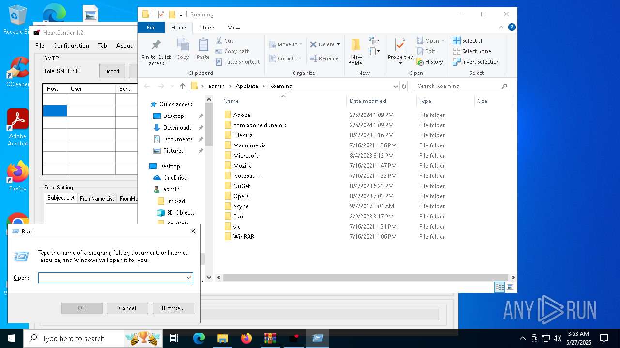Select 3D Objects in navigation pane

[x=181, y=213]
